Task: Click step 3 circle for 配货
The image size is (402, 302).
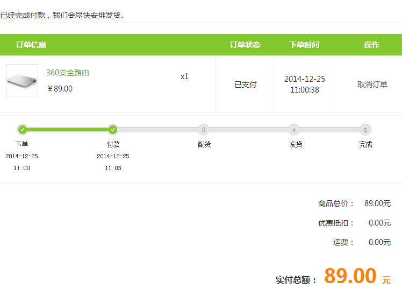Action: 203,129
